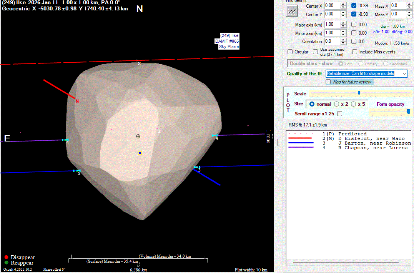The width and height of the screenshot is (414, 273).
Task: Increase Major axis value with up arrow
Action: click(343, 23)
